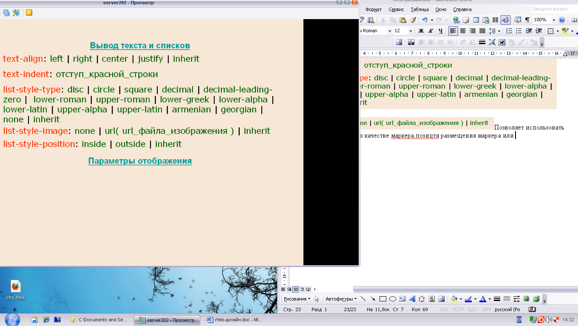Click the line color brush in Drawing toolbar
The height and width of the screenshot is (326, 578).
[468, 299]
